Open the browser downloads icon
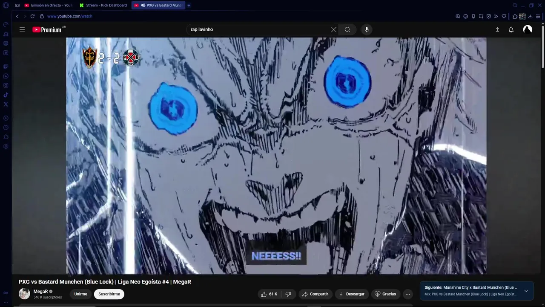This screenshot has width=545, height=307. click(x=531, y=16)
